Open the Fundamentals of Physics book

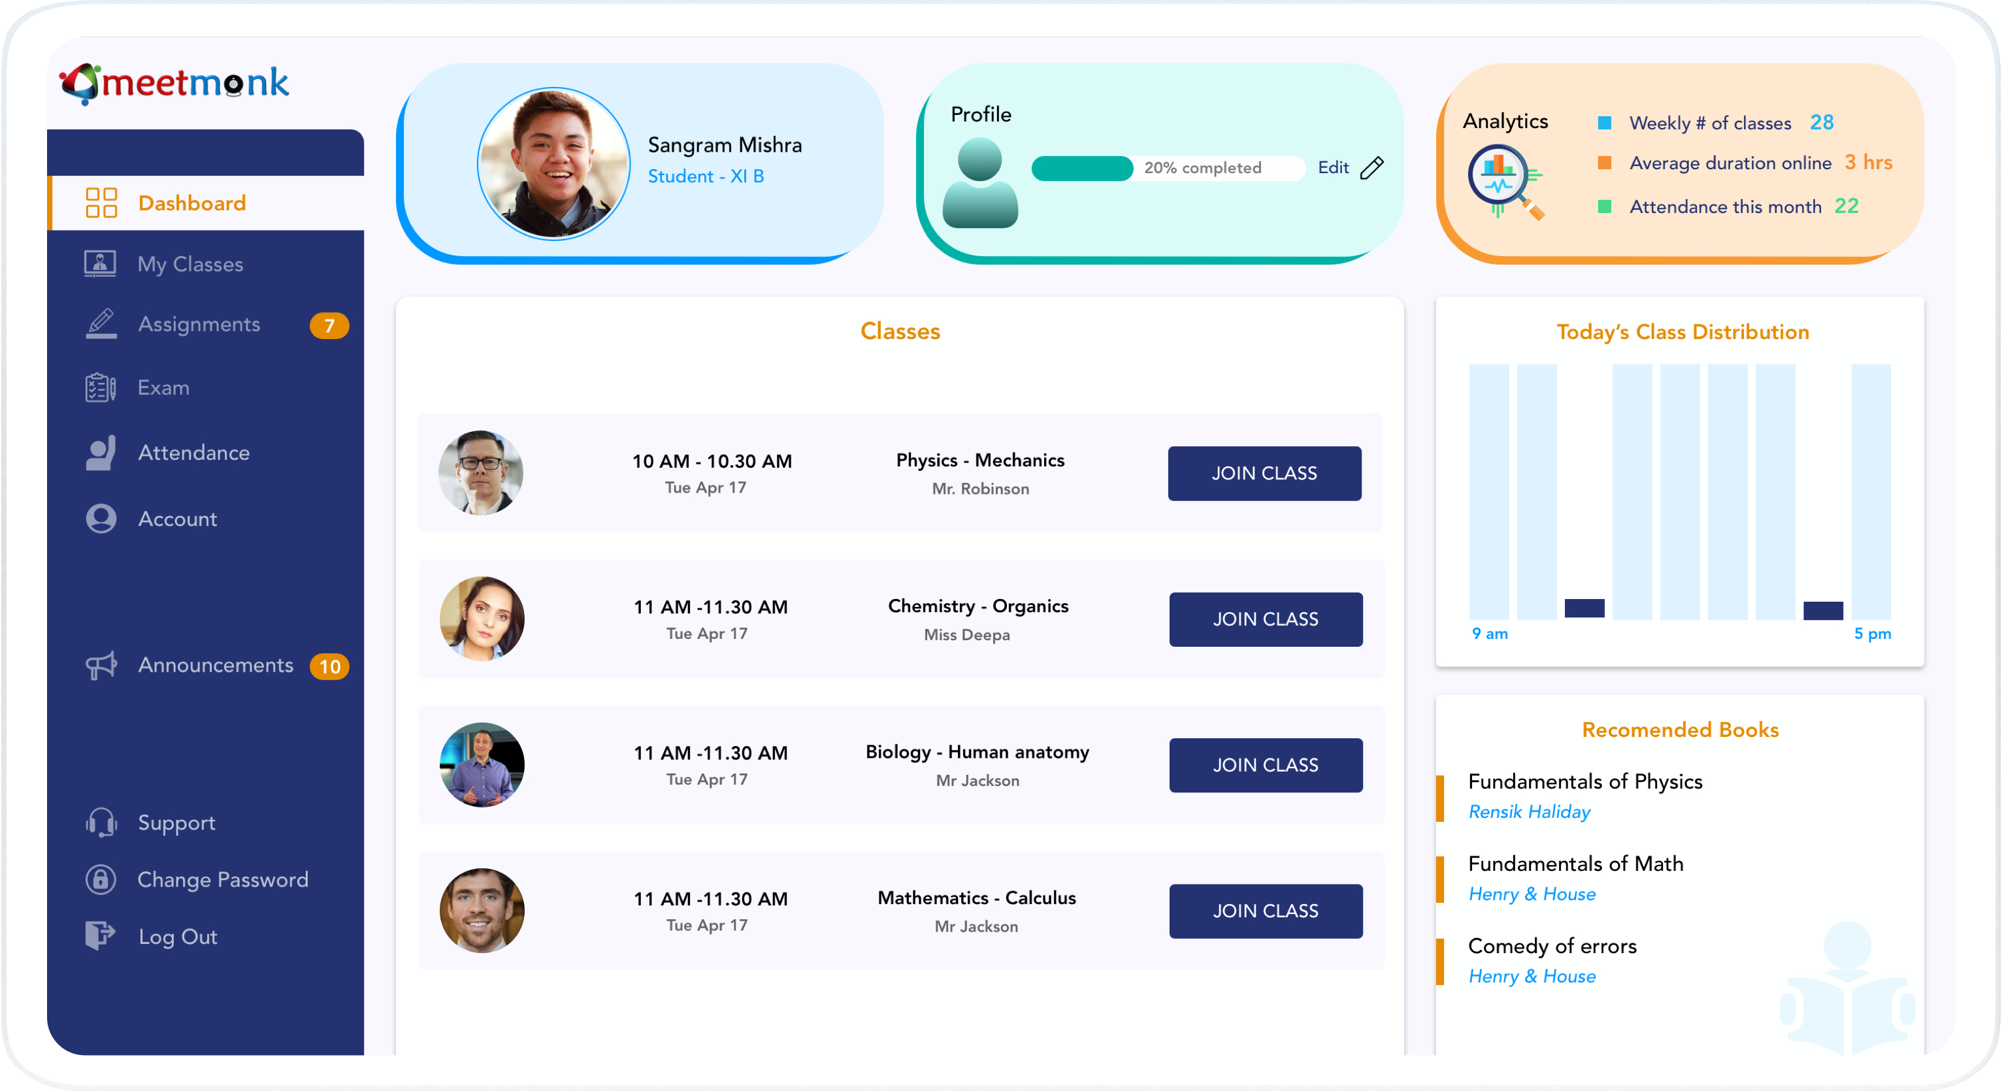click(1584, 781)
